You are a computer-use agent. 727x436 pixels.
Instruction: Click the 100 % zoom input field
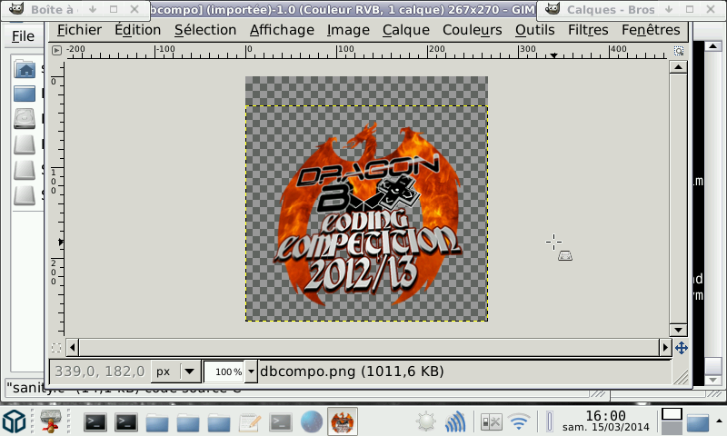224,372
